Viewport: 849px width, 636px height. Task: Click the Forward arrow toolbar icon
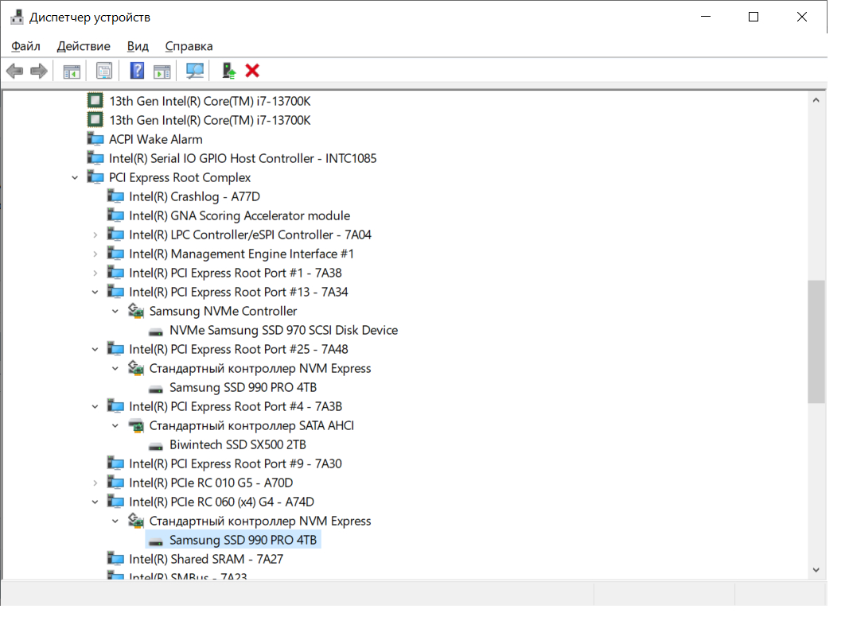coord(39,71)
